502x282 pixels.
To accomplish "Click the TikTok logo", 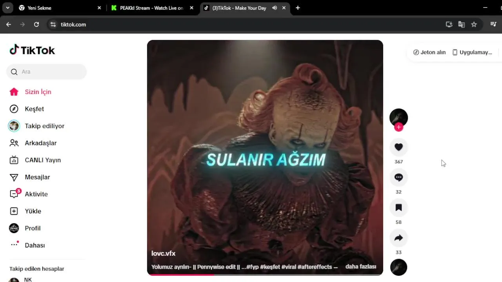I will 32,50.
